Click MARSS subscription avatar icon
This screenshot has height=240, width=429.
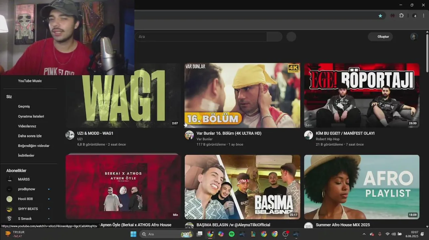(10, 179)
